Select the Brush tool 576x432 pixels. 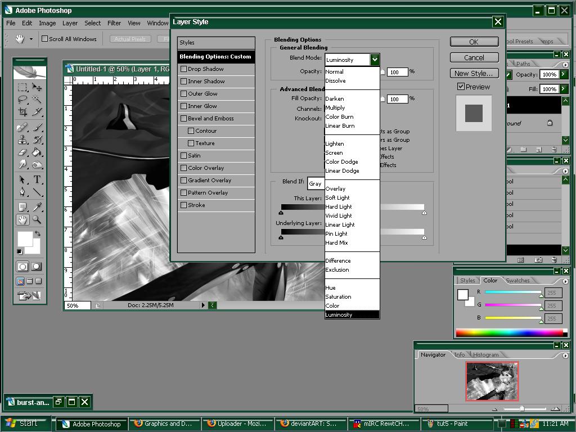click(x=37, y=128)
